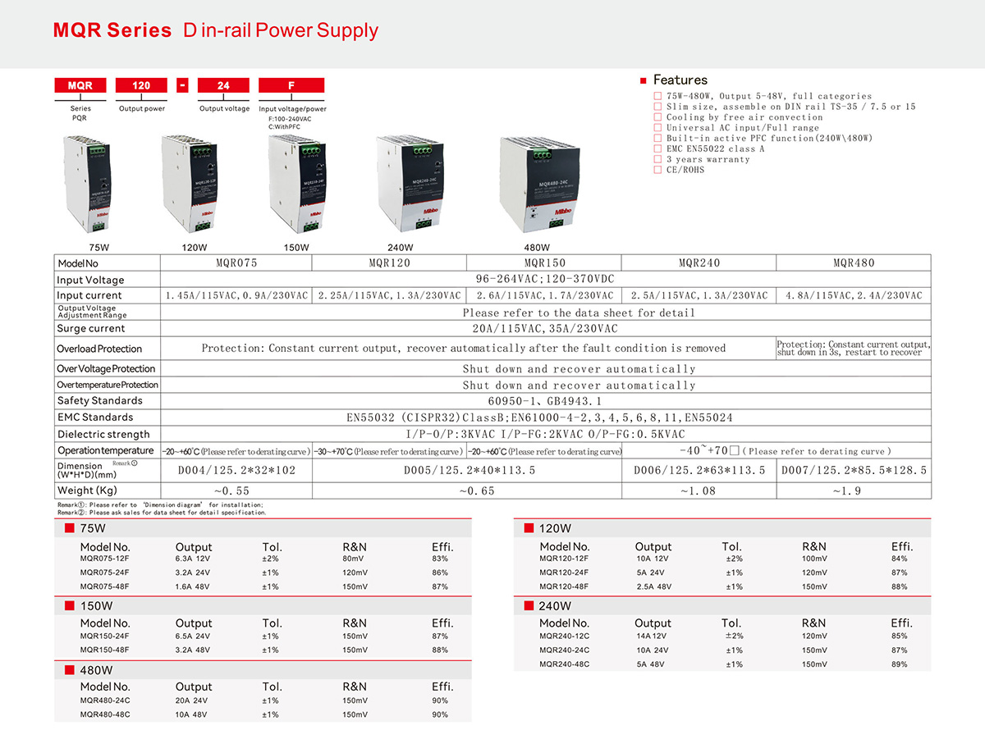Click the 'Surge current' row label

coord(91,329)
